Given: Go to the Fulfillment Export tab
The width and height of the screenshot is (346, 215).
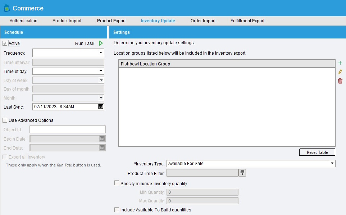Looking at the screenshot, I should pyautogui.click(x=247, y=21).
